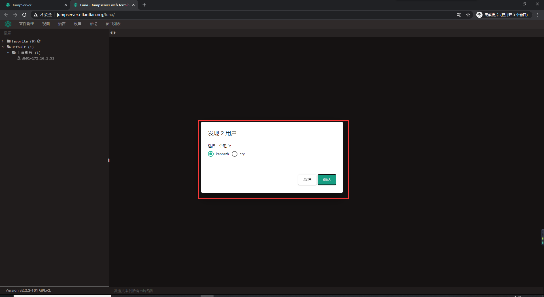This screenshot has width=544, height=297.
Task: Click the 取消 cancel button
Action: coord(307,179)
